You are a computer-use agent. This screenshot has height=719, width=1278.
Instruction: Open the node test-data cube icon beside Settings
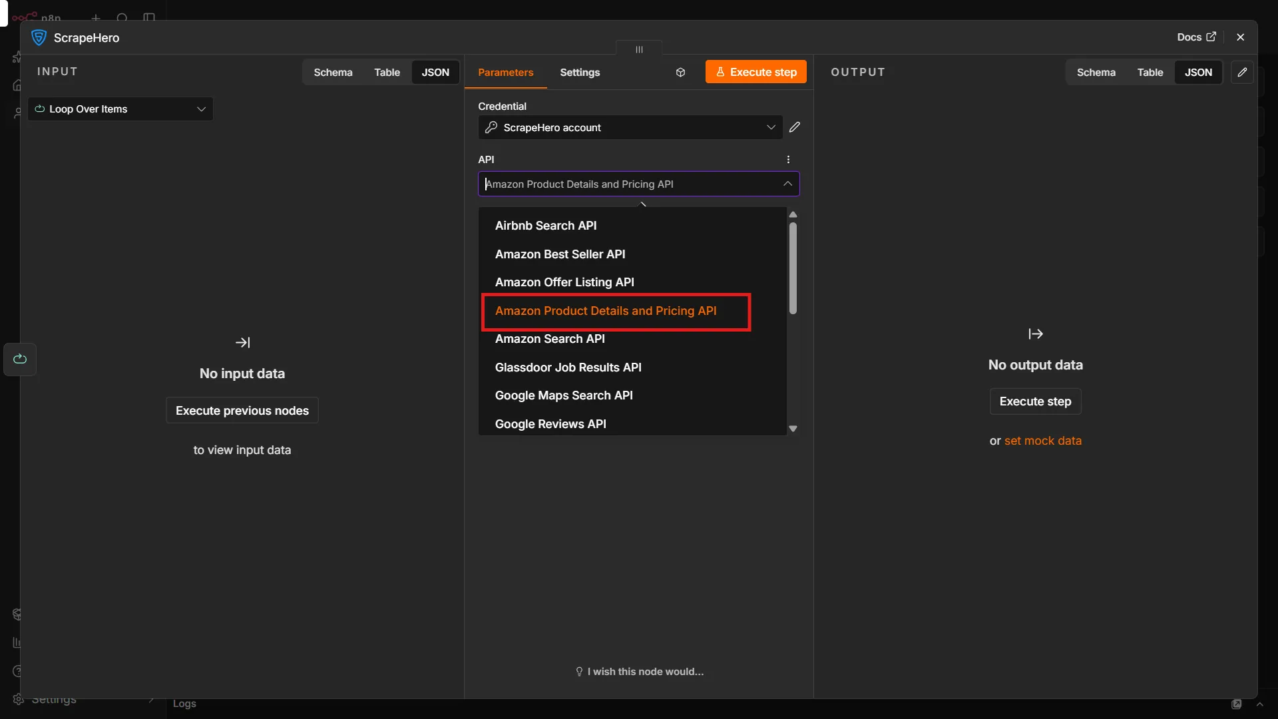tap(680, 73)
